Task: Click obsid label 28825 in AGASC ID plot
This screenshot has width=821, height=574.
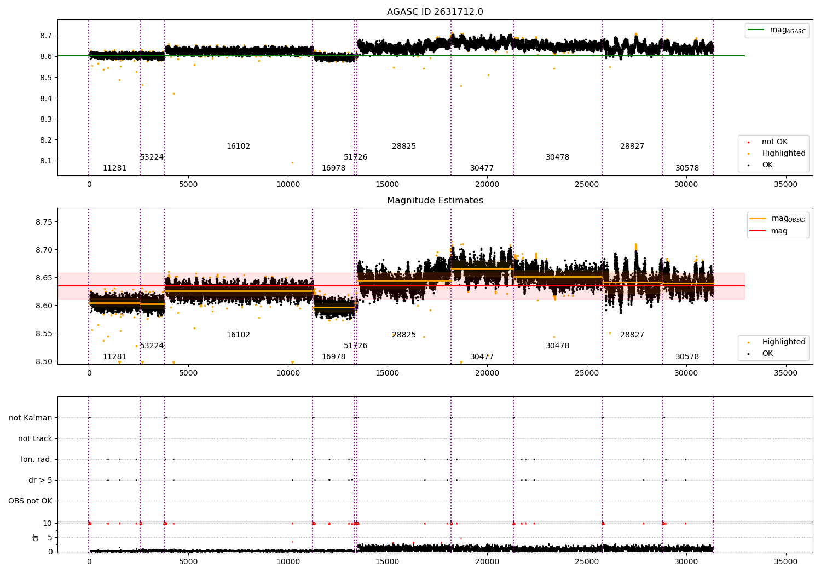Action: [x=404, y=147]
